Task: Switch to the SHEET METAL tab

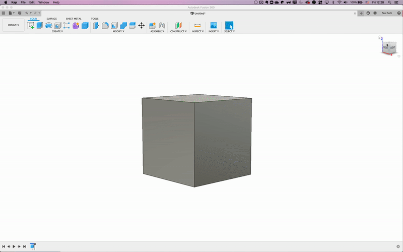Action: tap(74, 19)
